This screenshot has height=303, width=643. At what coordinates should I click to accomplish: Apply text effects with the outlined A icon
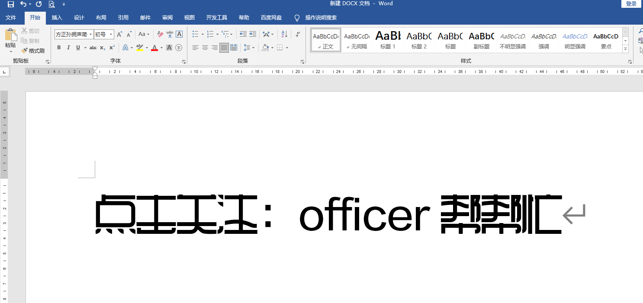[125, 48]
